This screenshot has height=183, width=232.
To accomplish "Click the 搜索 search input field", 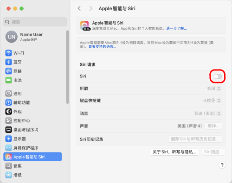I will coord(35,22).
